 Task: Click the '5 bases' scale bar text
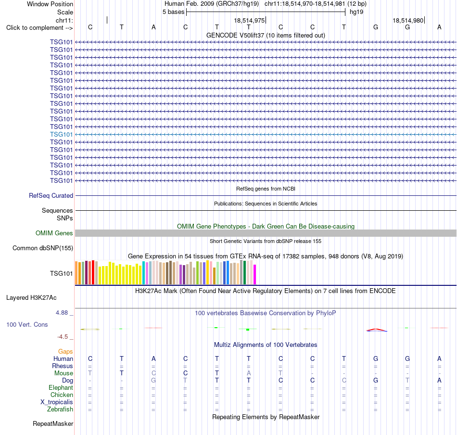tap(173, 12)
